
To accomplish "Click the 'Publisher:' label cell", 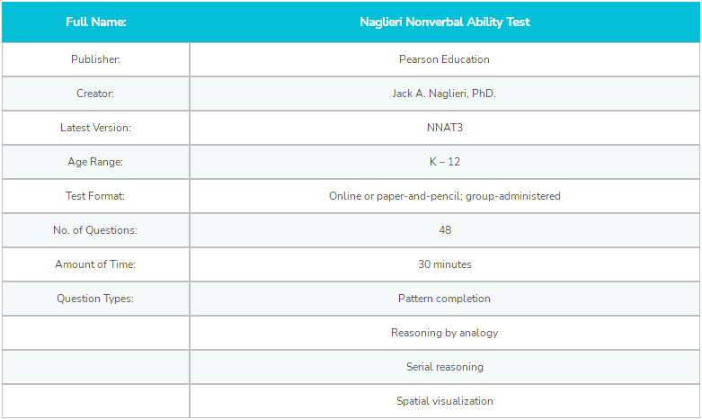I will (96, 59).
